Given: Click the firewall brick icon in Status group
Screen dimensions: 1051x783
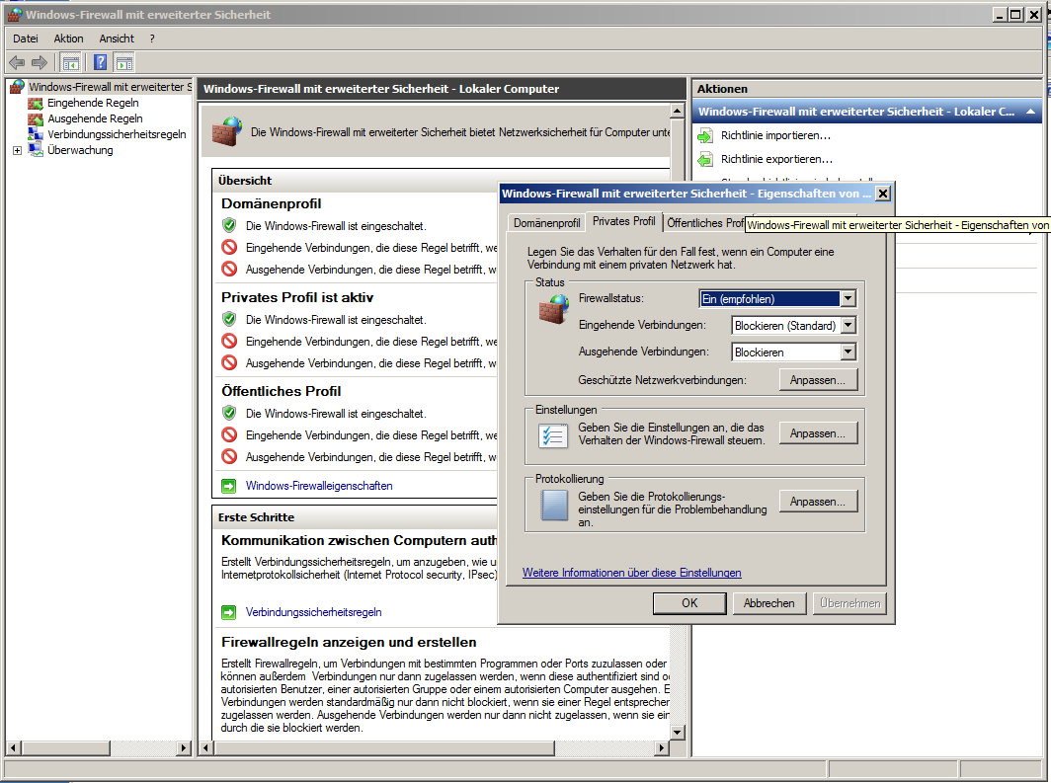Looking at the screenshot, I should (553, 308).
